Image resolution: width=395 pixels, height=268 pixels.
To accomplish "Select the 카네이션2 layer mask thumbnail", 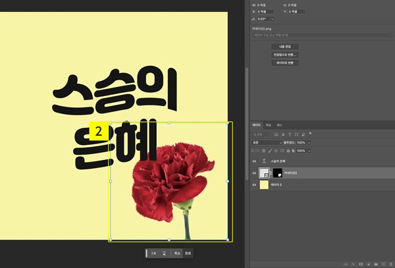I will 278,173.
